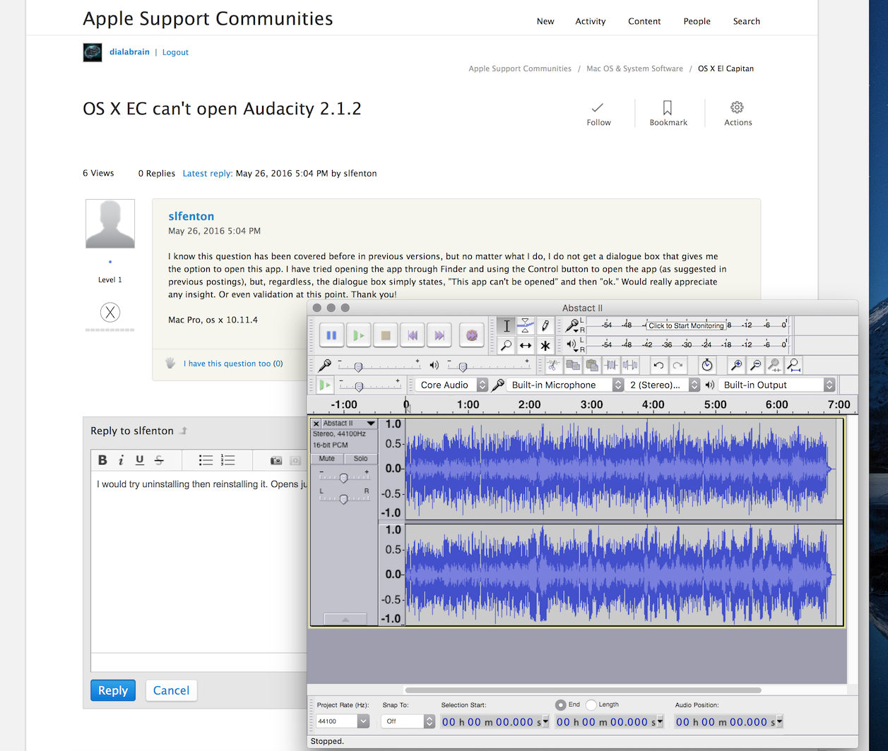Adjust the track L/R pan slider

(344, 498)
